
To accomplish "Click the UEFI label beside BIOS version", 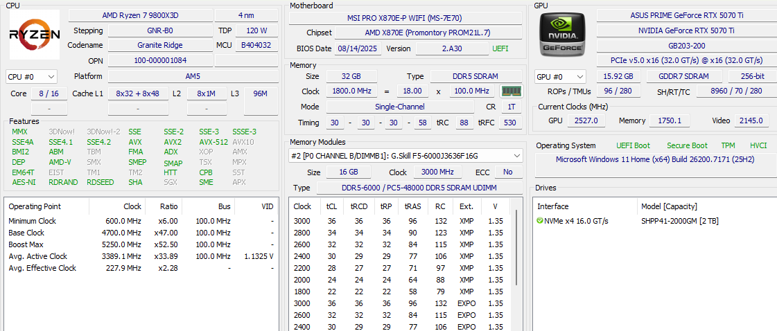I will [500, 48].
